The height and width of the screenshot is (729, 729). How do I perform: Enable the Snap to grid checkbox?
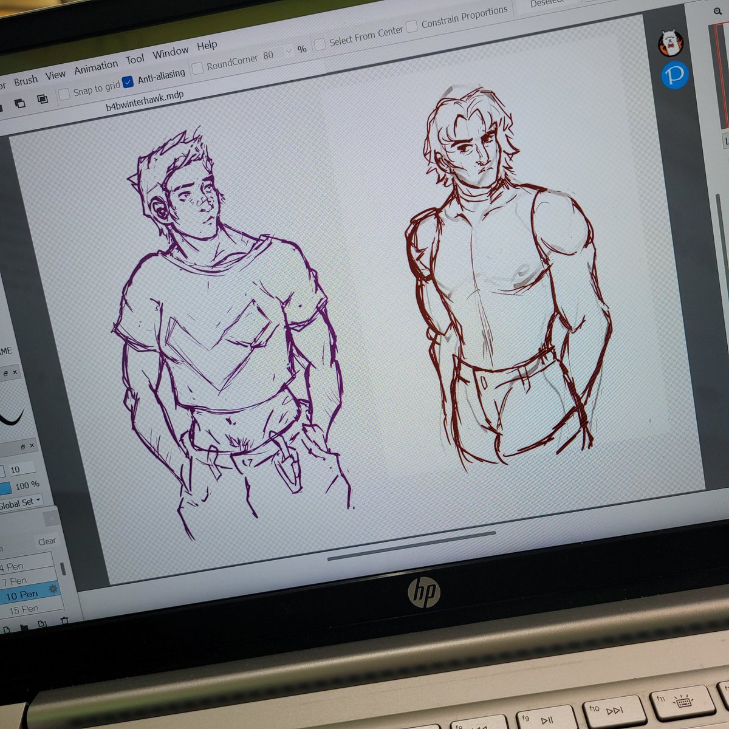[64, 94]
